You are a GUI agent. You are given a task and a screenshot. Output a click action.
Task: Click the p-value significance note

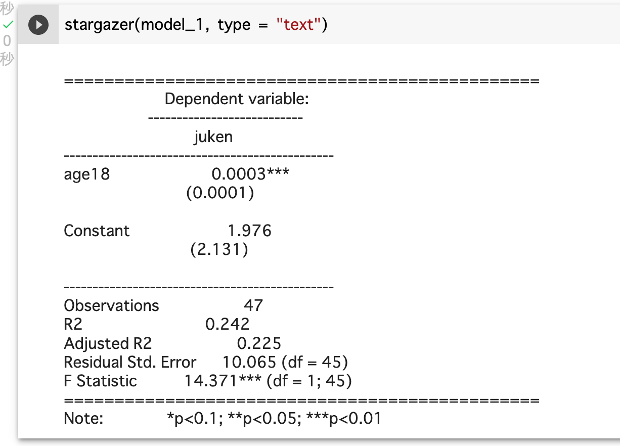[274, 419]
